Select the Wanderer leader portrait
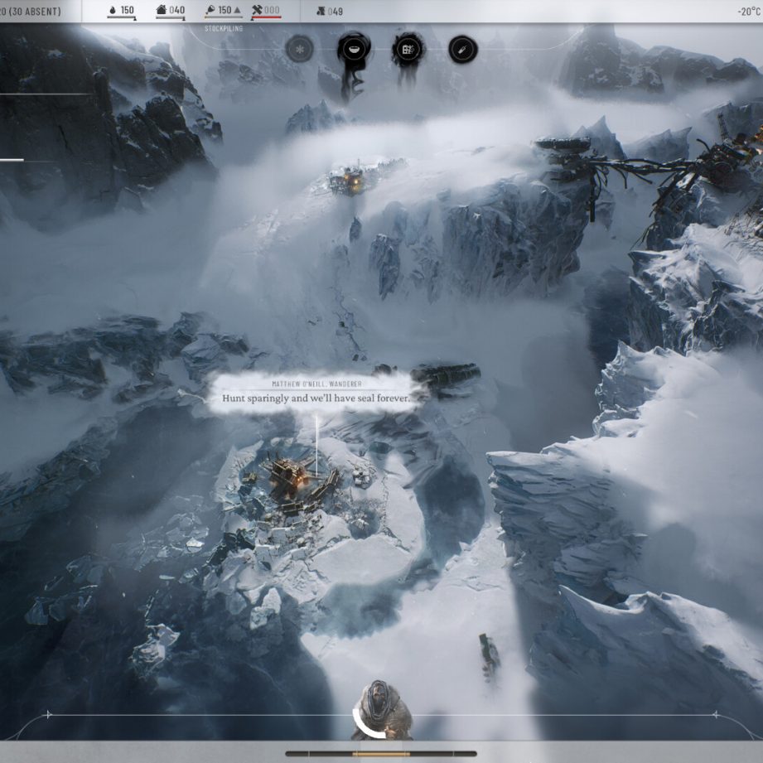 point(383,711)
